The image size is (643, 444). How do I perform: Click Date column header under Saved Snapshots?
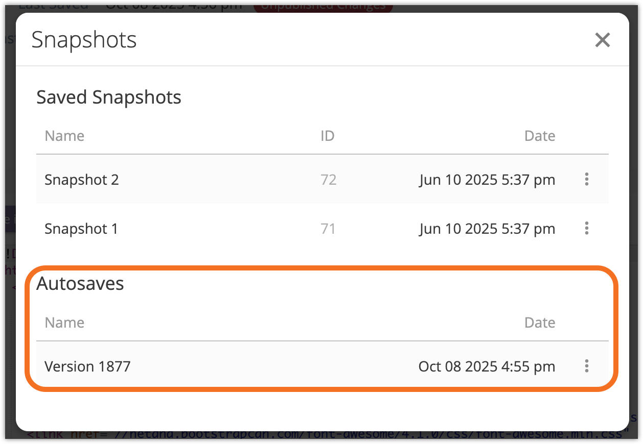pyautogui.click(x=540, y=136)
